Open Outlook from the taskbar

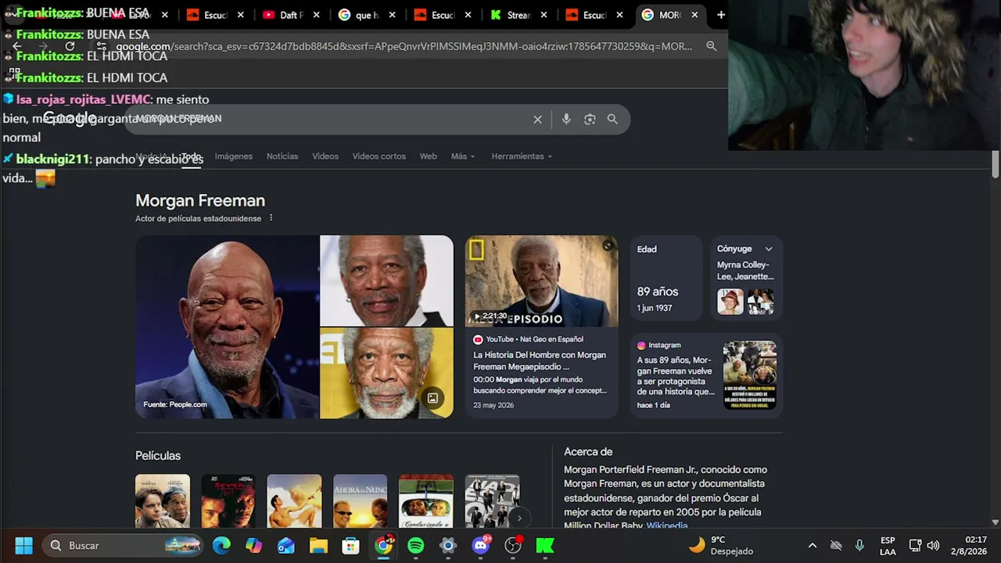point(286,545)
